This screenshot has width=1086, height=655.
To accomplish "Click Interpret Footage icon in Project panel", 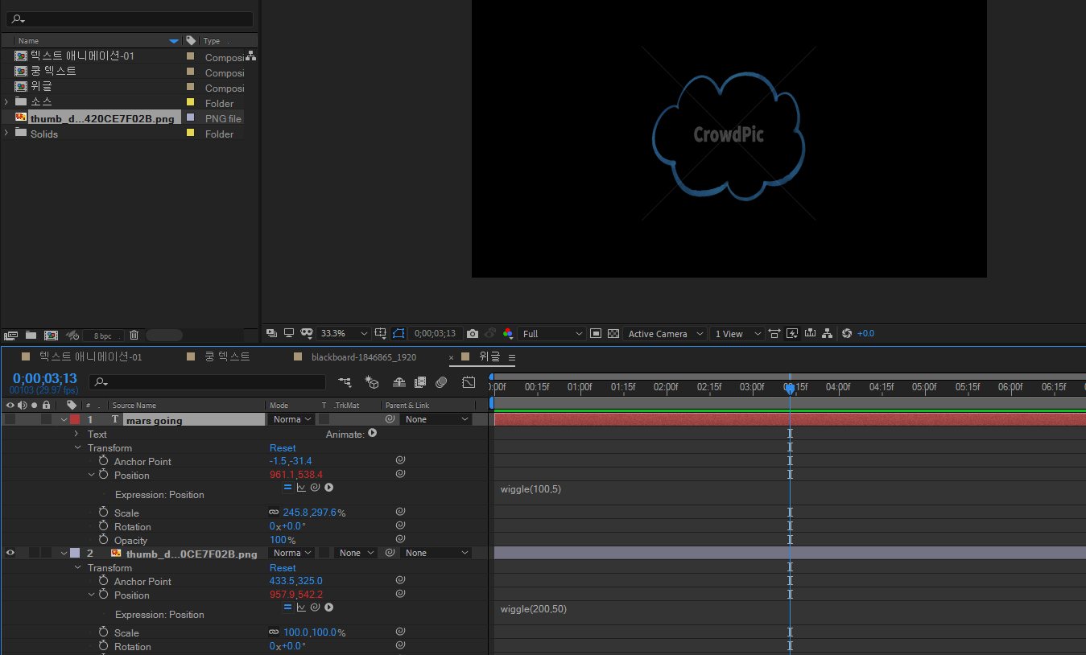I will coord(10,335).
